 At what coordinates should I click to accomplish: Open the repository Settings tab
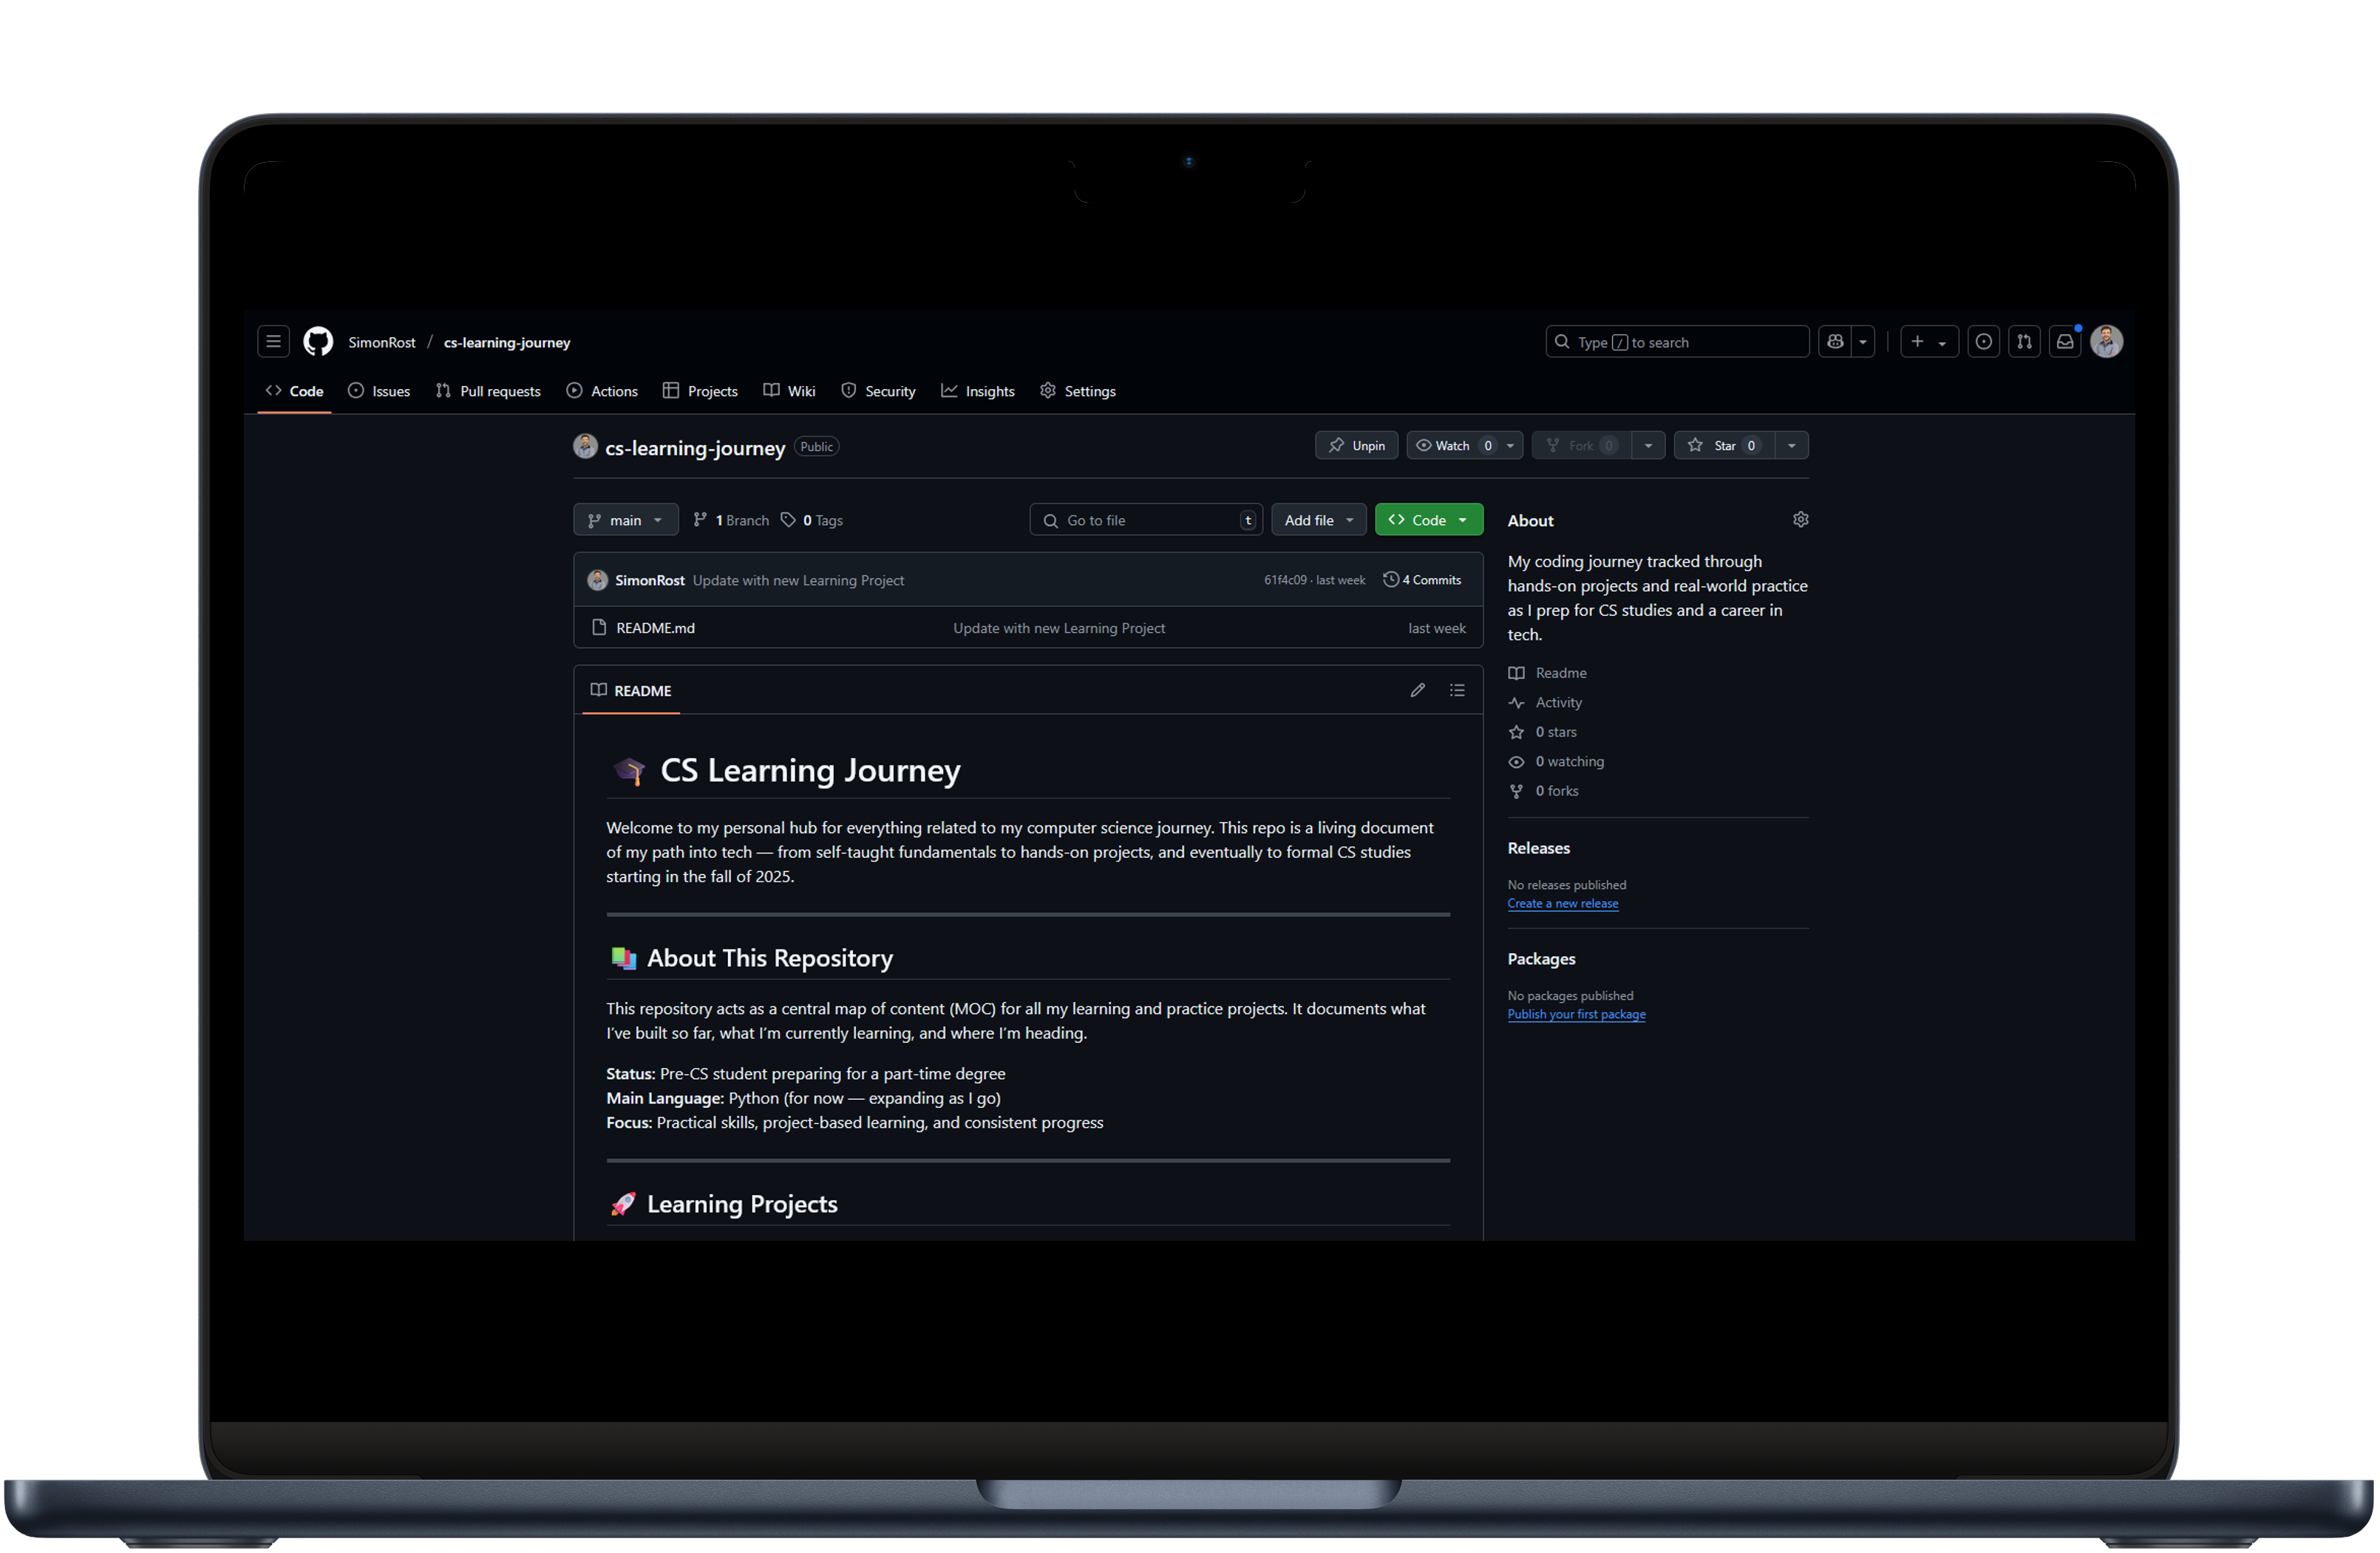coord(1078,391)
